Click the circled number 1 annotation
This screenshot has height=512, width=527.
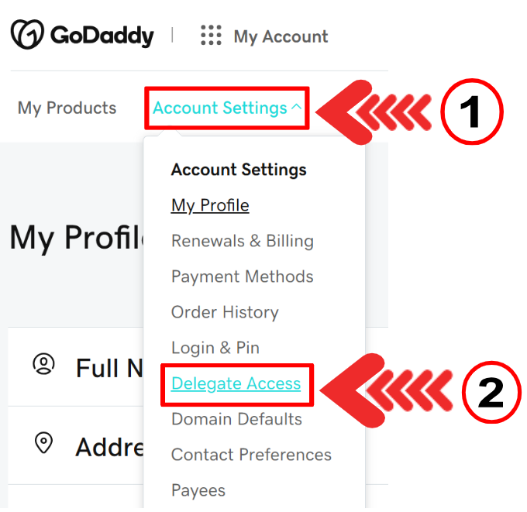pos(471,112)
